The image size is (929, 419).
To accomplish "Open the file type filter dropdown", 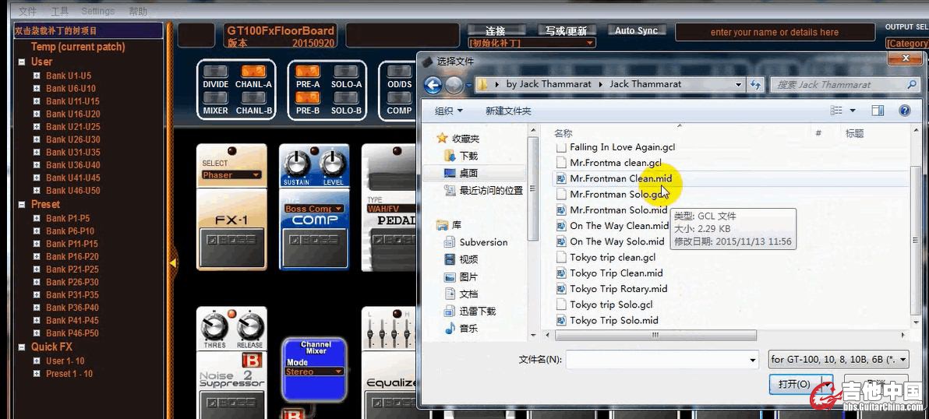I will 838,359.
